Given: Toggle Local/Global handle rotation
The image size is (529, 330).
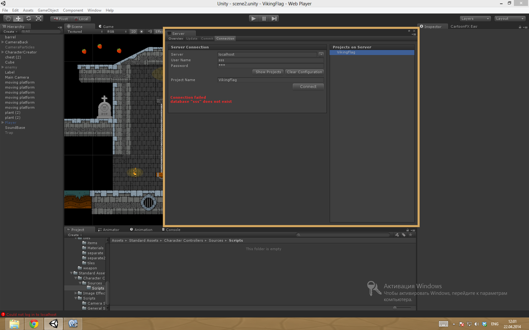Looking at the screenshot, I should tap(81, 19).
